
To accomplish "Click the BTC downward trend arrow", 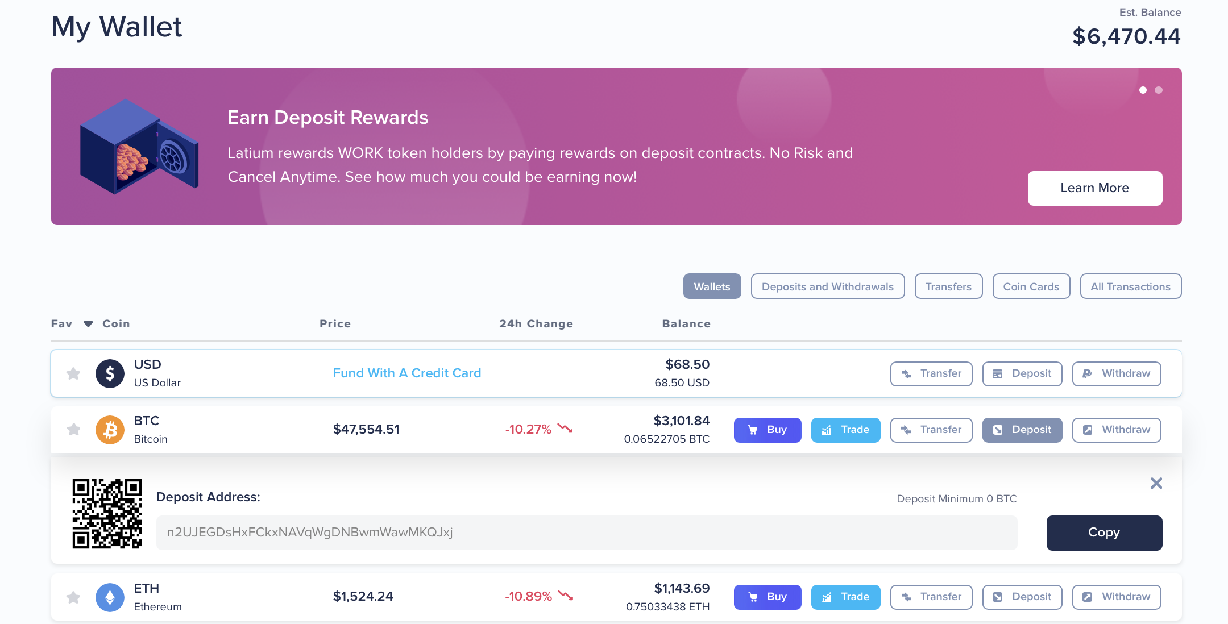I will coord(565,429).
